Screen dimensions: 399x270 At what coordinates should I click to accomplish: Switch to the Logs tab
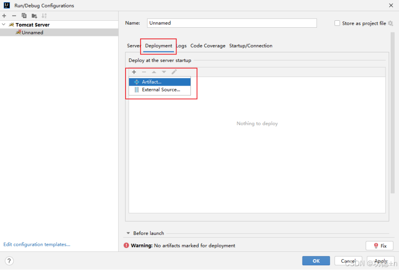[x=181, y=46]
